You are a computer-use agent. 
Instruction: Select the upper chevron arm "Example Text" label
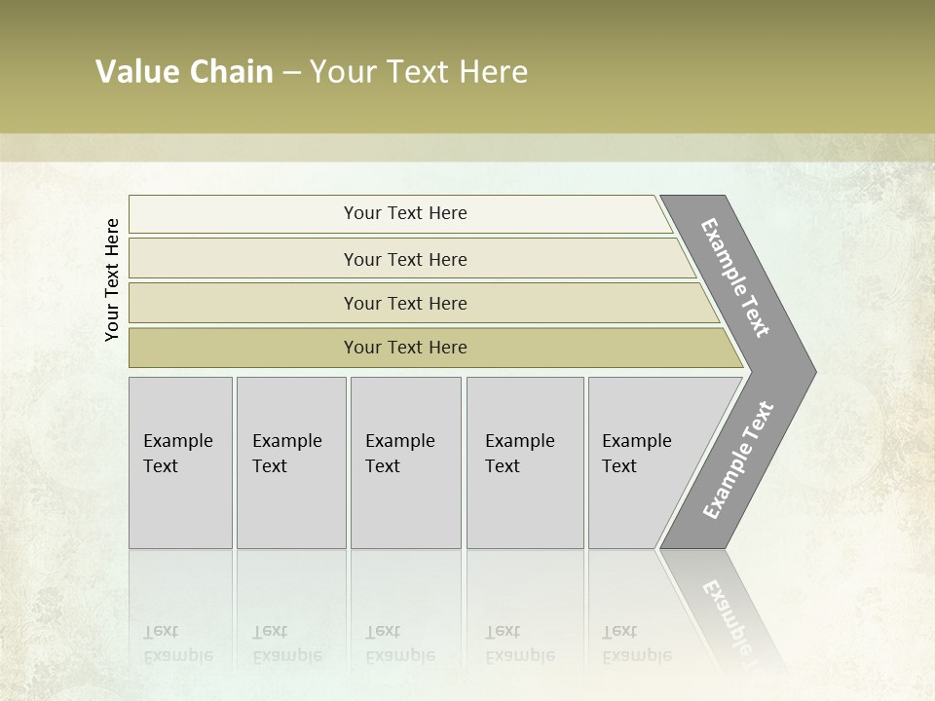pos(736,277)
